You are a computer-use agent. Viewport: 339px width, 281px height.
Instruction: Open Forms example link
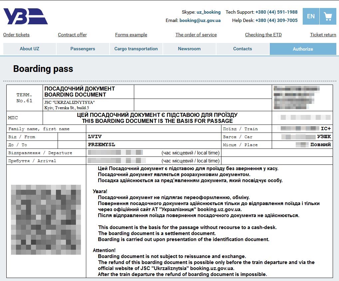[131, 35]
